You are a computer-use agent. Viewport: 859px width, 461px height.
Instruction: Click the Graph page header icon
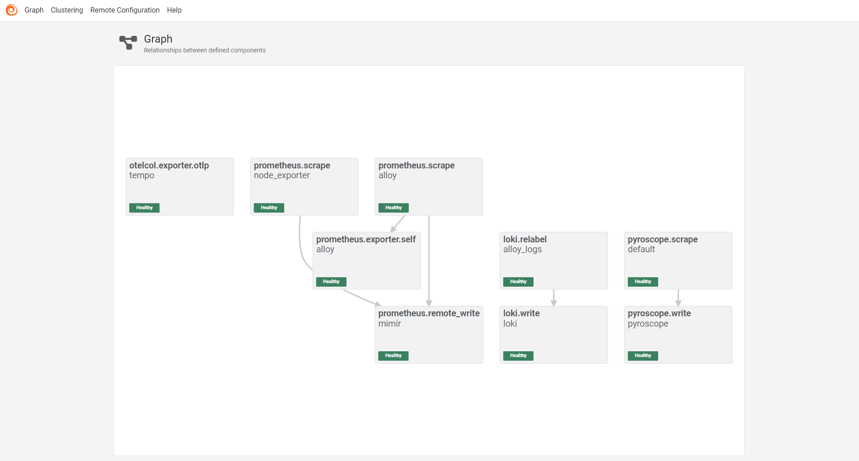(x=128, y=43)
